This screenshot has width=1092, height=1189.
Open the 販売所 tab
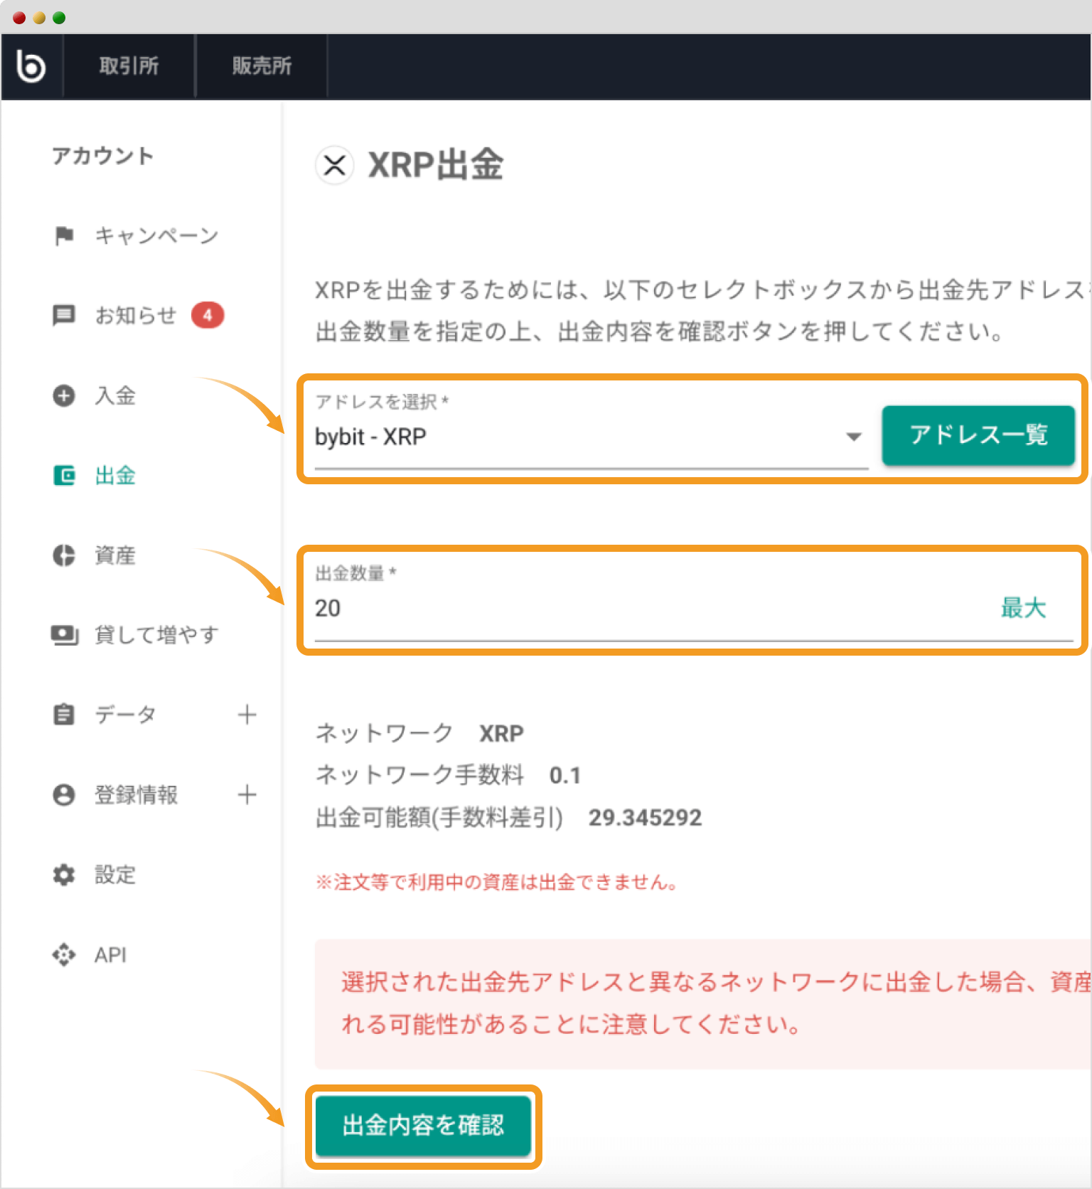click(x=262, y=66)
